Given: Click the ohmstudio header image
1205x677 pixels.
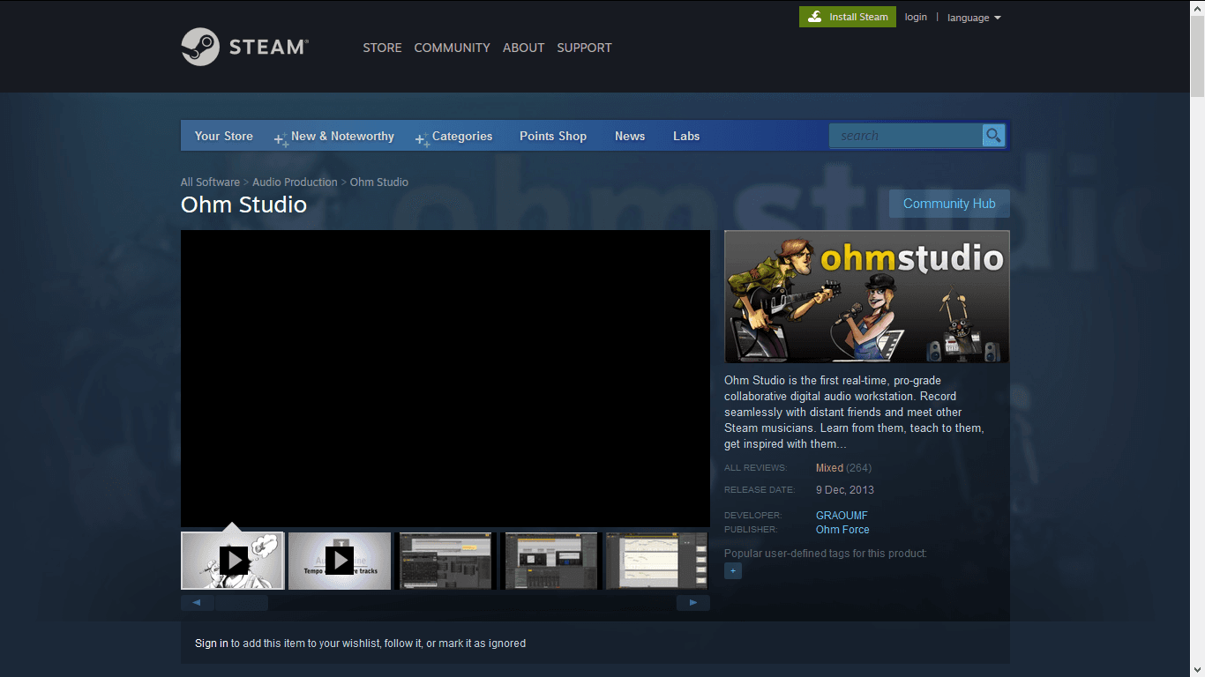Looking at the screenshot, I should pos(867,297).
